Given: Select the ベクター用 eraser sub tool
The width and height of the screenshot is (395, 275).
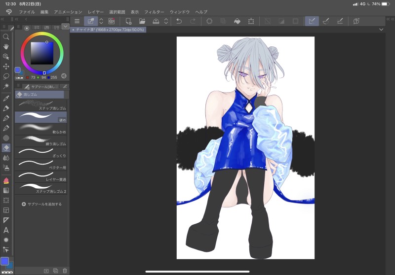Looking at the screenshot, I should pos(41,165).
